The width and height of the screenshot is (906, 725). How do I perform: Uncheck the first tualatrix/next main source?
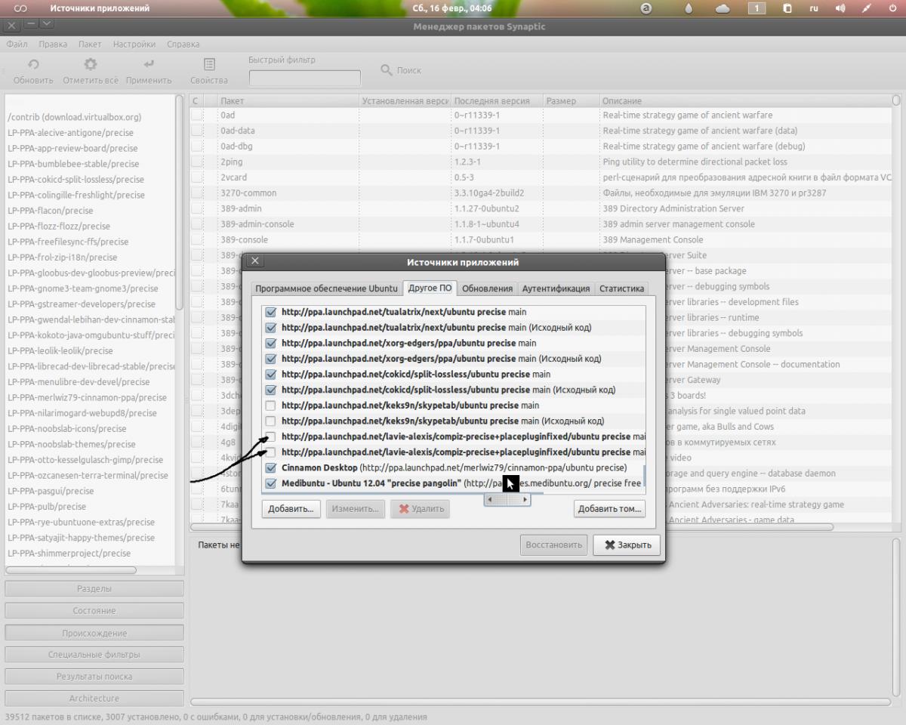tap(271, 312)
